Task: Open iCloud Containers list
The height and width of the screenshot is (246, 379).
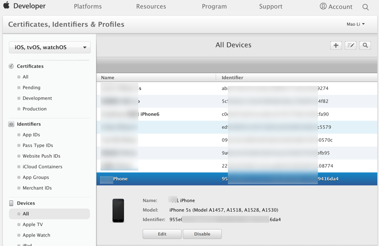Action: [x=42, y=167]
